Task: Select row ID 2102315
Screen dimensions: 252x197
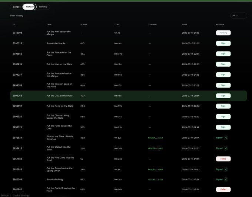Action: [x=17, y=43]
